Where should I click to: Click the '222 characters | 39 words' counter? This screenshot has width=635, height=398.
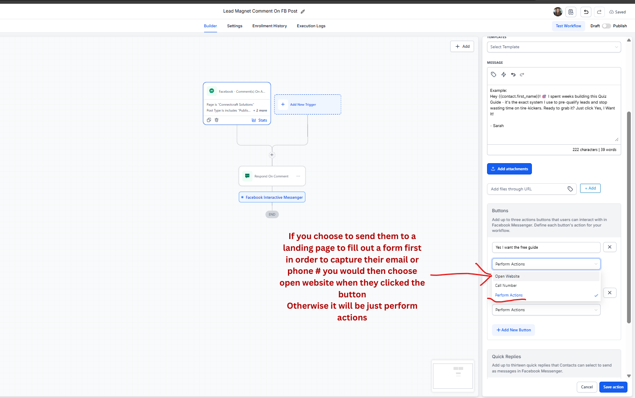[x=594, y=150]
